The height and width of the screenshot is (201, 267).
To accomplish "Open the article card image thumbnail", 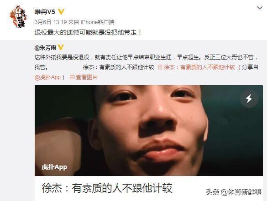I will (149, 130).
